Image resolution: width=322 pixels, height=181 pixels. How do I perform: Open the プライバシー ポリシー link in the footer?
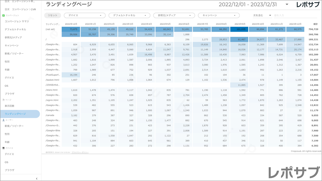tap(80, 152)
